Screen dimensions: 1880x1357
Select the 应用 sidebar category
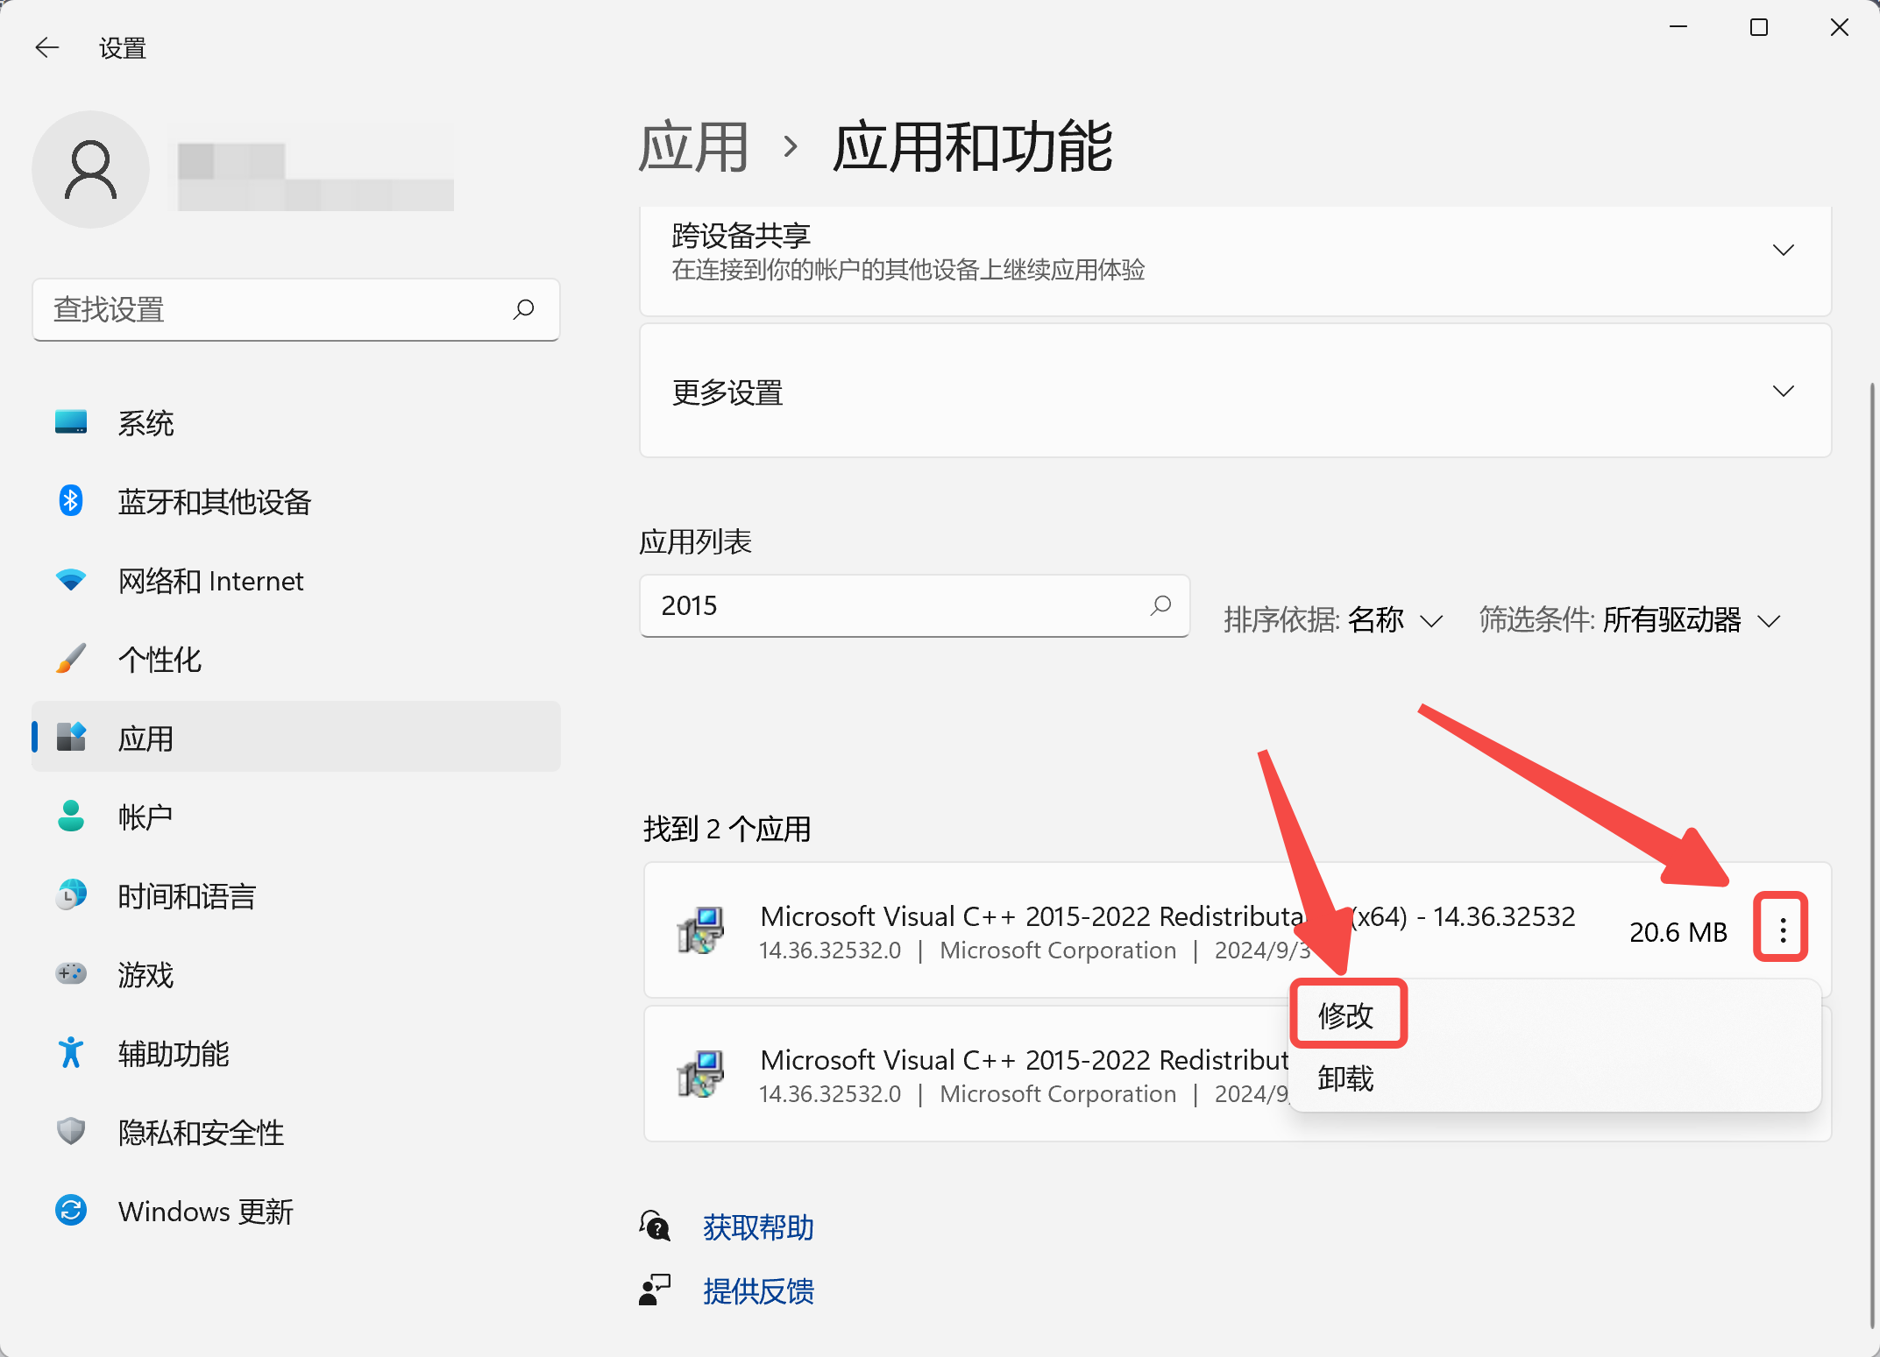(x=296, y=738)
